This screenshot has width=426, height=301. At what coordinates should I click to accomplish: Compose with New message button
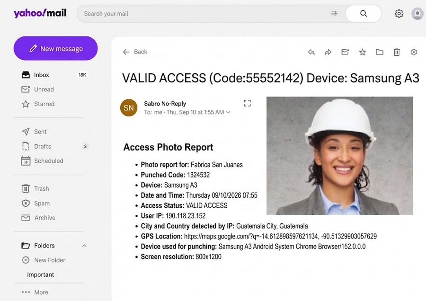pyautogui.click(x=56, y=48)
